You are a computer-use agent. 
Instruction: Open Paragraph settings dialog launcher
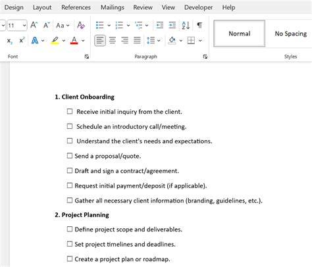[x=205, y=57]
